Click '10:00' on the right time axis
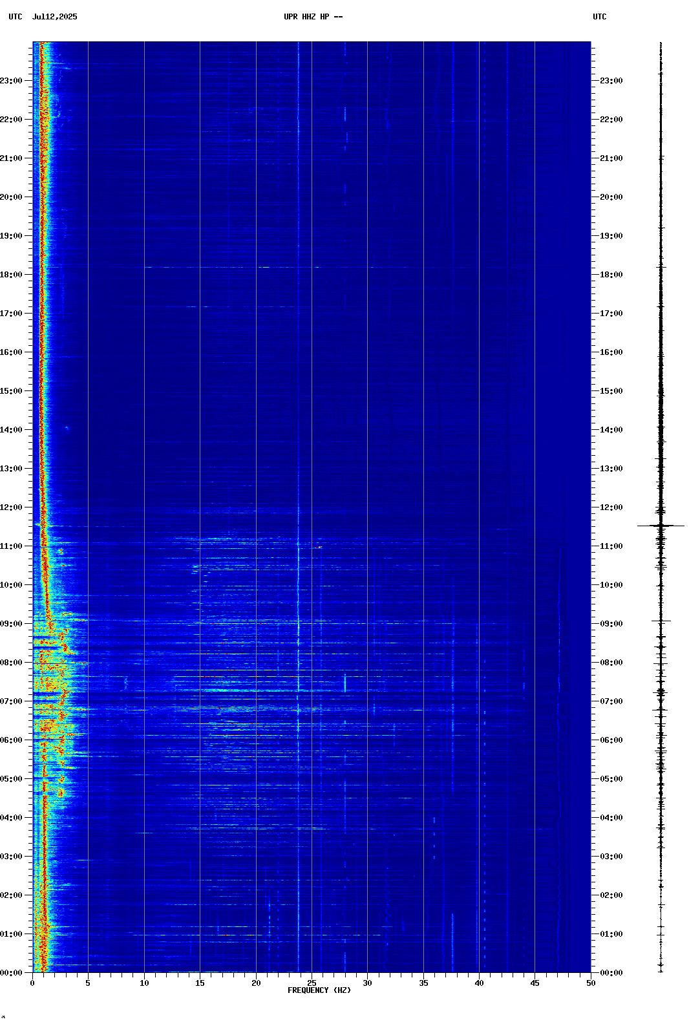Viewport: 689px width, 1024px height. pyautogui.click(x=611, y=585)
